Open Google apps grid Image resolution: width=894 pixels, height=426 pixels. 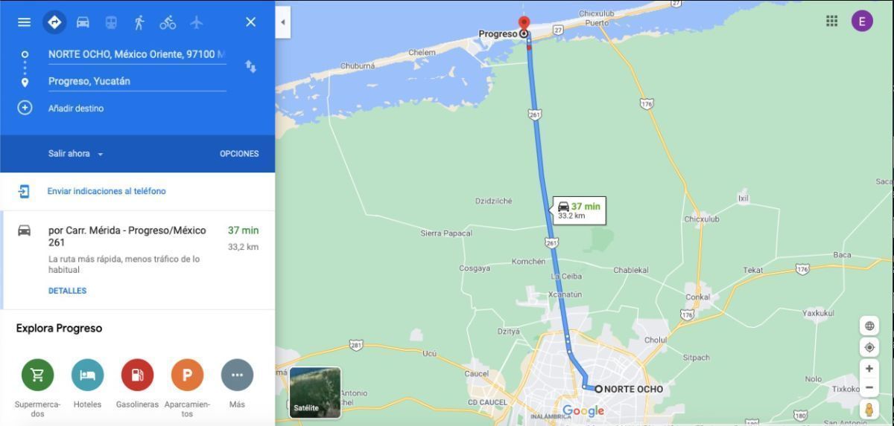[x=831, y=21]
